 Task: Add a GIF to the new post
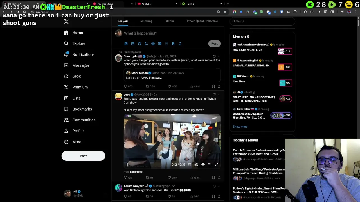[x=133, y=44]
